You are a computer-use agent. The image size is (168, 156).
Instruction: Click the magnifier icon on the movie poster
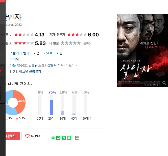click(x=164, y=83)
